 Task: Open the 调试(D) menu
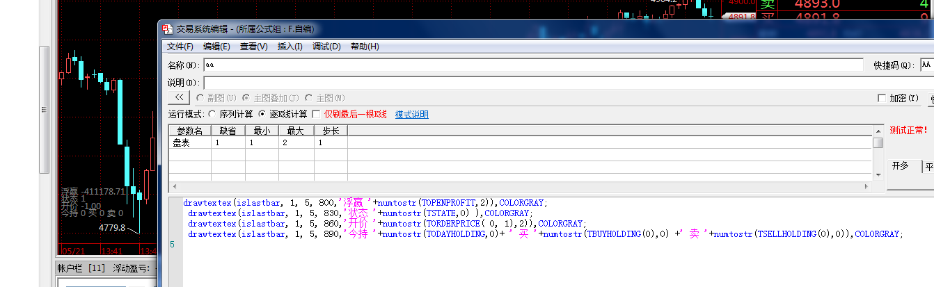tap(326, 47)
